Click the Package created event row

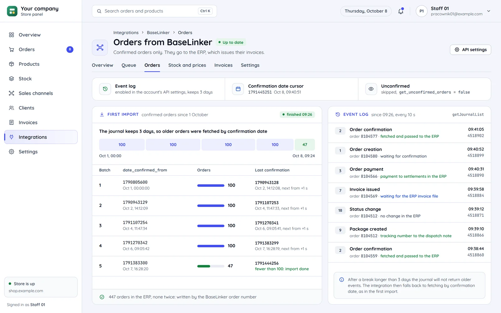[410, 232]
